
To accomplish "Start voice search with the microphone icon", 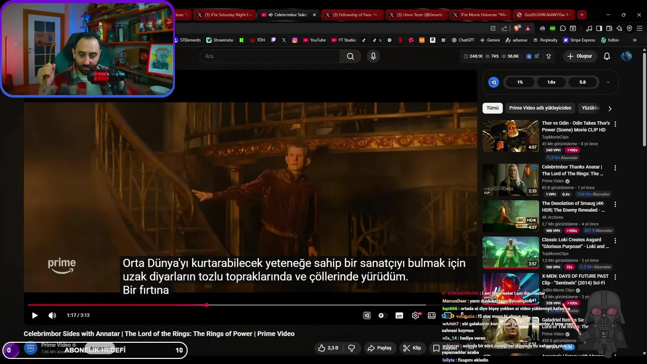I will coord(374,56).
